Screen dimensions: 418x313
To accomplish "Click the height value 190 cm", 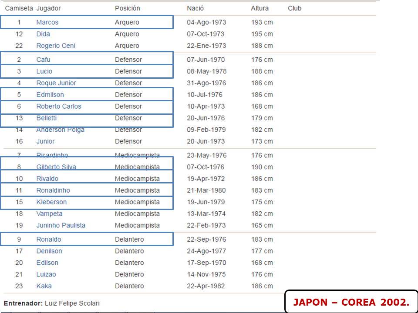I will tap(262, 167).
